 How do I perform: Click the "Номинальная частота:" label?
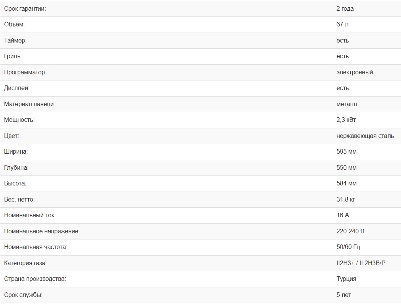pos(35,247)
